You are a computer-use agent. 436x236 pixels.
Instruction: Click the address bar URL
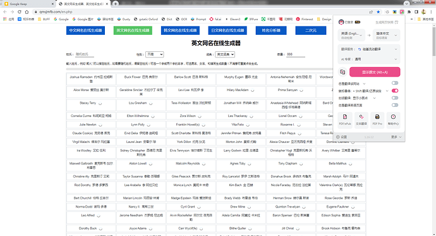(56, 12)
